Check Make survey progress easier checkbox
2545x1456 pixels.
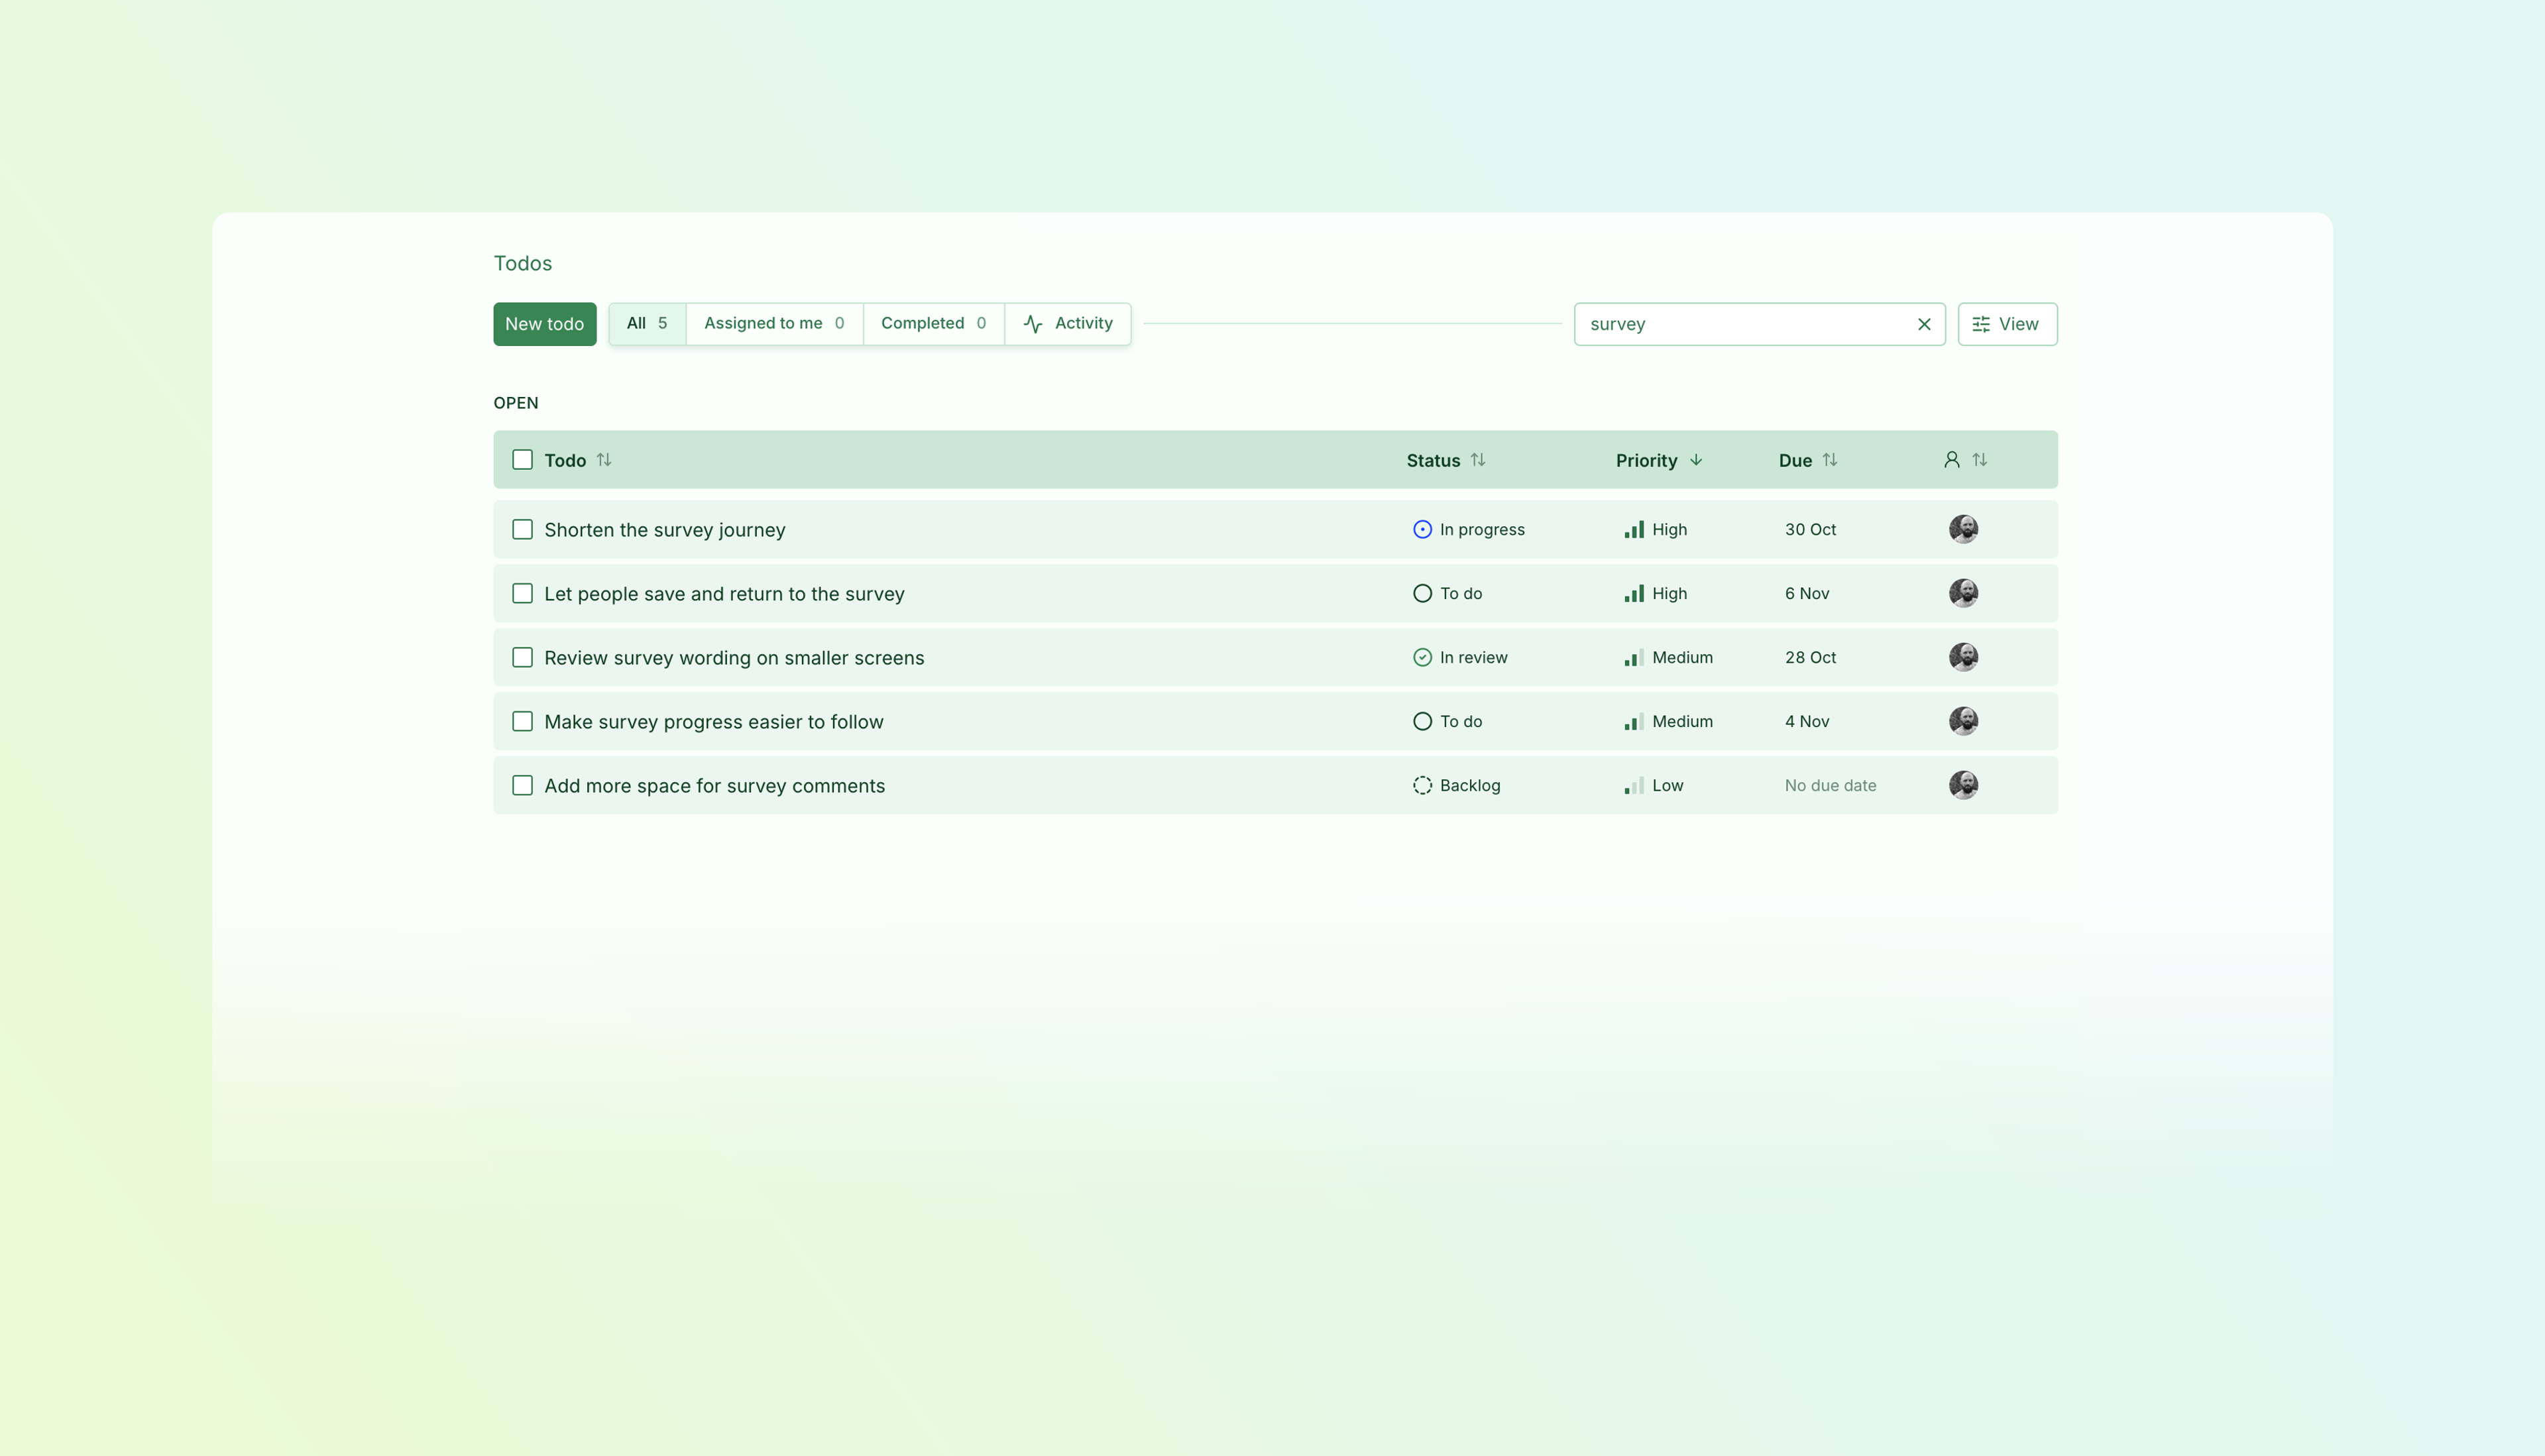click(522, 721)
